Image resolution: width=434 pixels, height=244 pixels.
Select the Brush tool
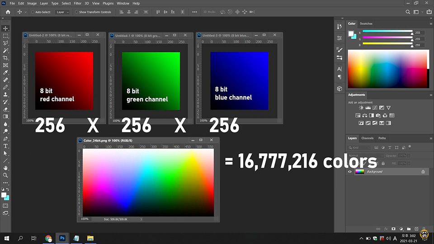coord(5,87)
